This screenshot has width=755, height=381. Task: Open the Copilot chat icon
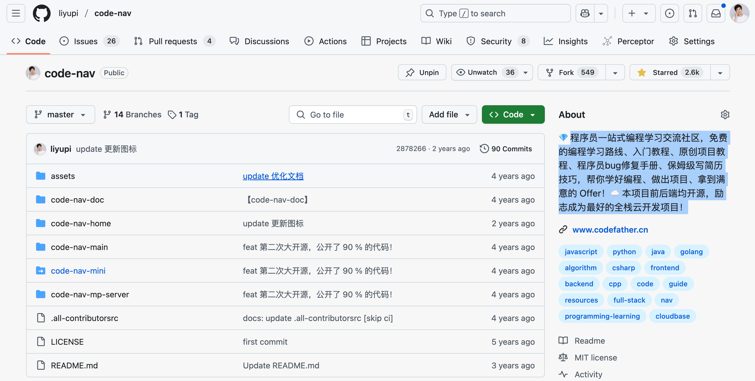(585, 13)
